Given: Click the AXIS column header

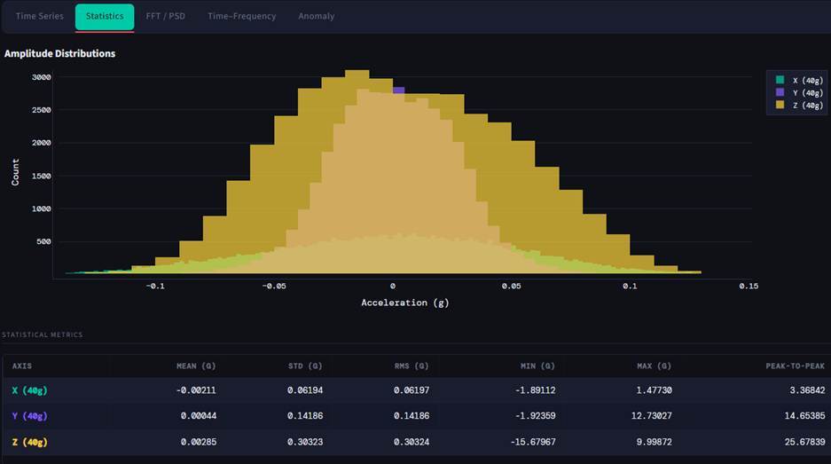Looking at the screenshot, I should click(x=22, y=366).
